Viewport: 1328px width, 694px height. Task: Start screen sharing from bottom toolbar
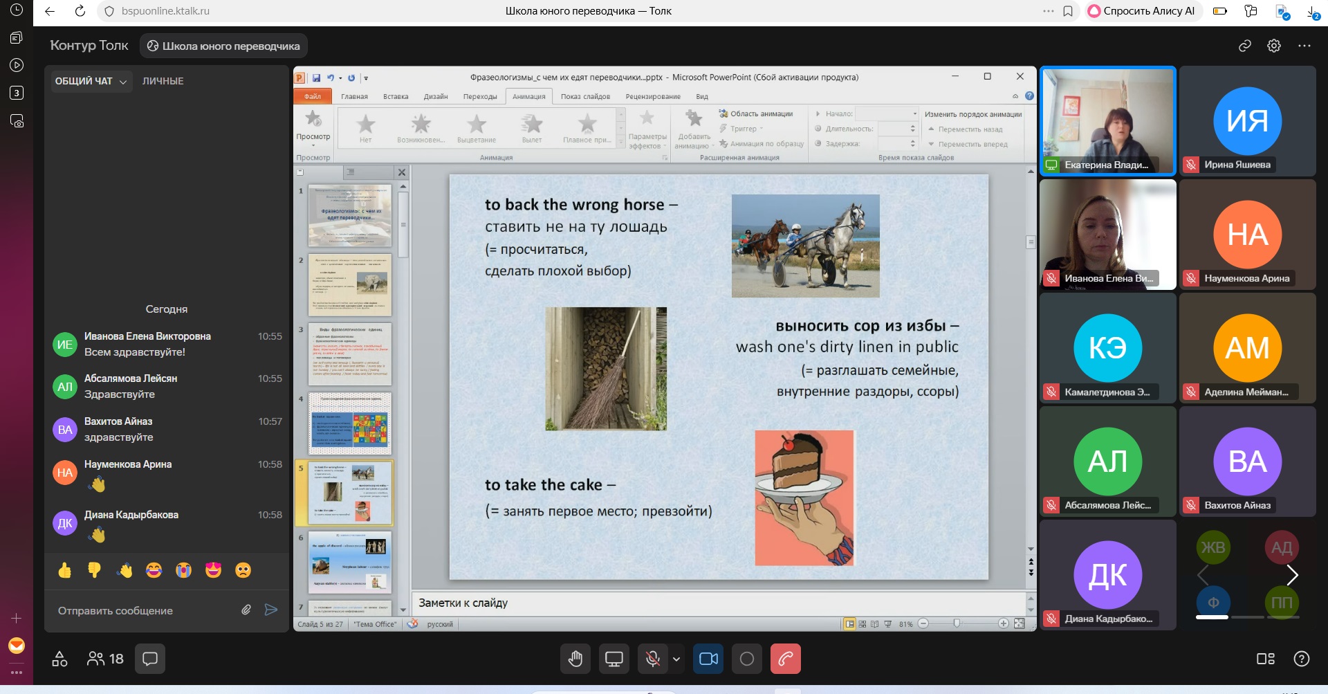pos(614,659)
